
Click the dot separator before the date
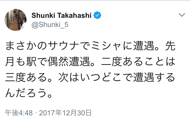point(36,113)
